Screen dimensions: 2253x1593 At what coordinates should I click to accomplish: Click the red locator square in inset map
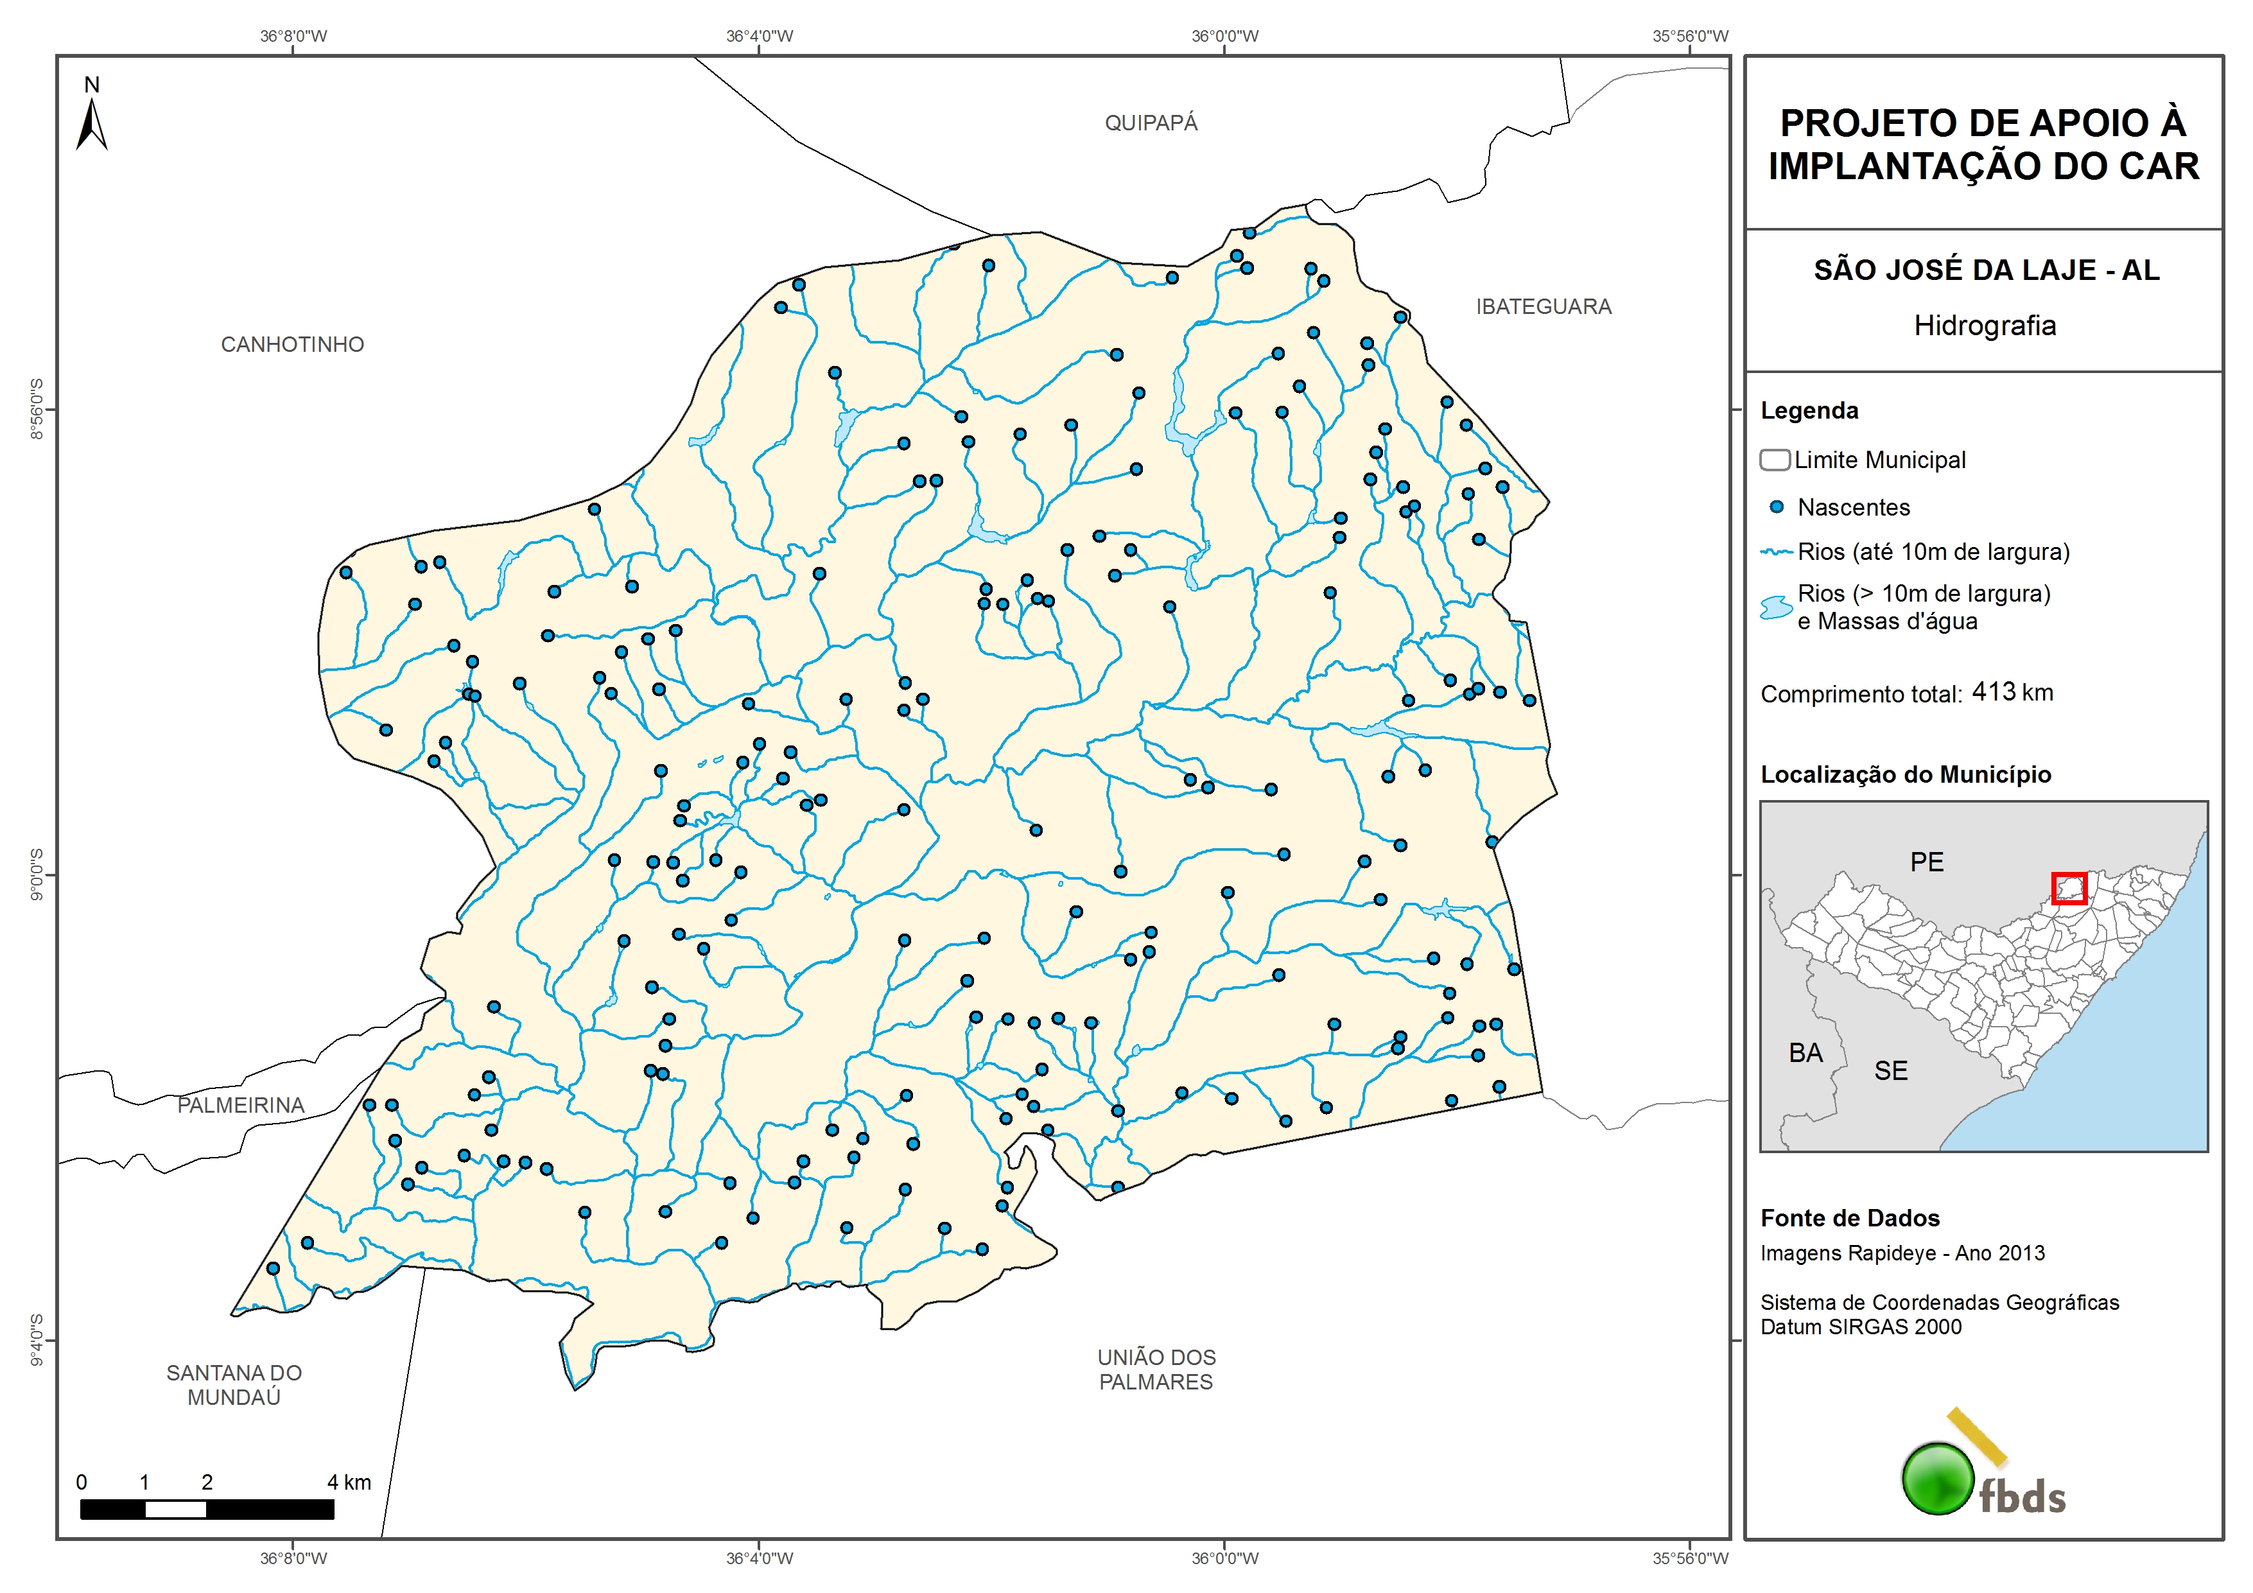point(2069,887)
